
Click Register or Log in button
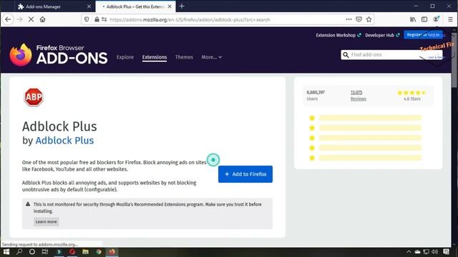click(423, 35)
